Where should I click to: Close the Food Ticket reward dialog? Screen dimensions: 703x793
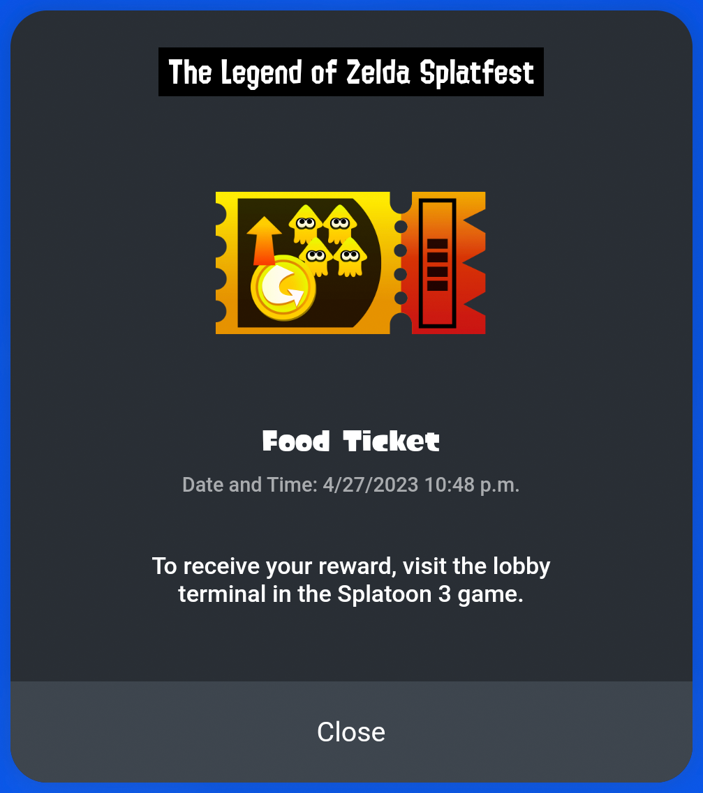[x=351, y=732]
